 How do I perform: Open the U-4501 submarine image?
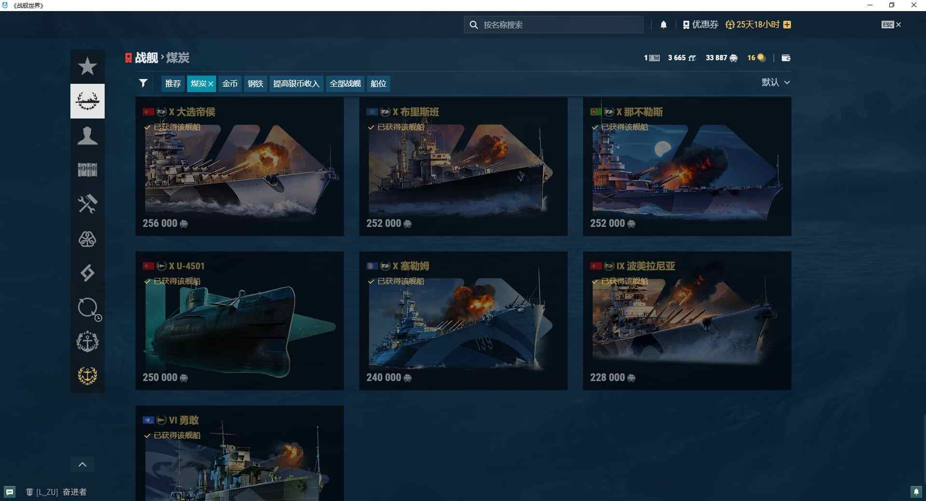coord(240,328)
